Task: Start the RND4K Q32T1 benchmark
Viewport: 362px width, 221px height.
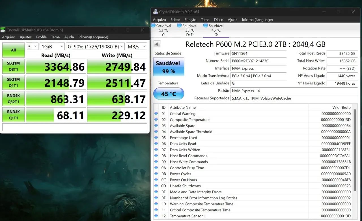Action: tap(13, 98)
